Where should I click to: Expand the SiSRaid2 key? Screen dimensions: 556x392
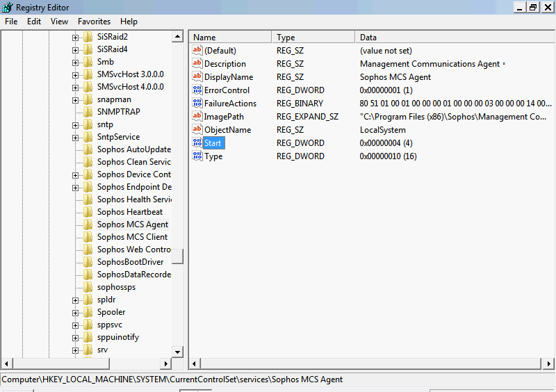point(75,38)
